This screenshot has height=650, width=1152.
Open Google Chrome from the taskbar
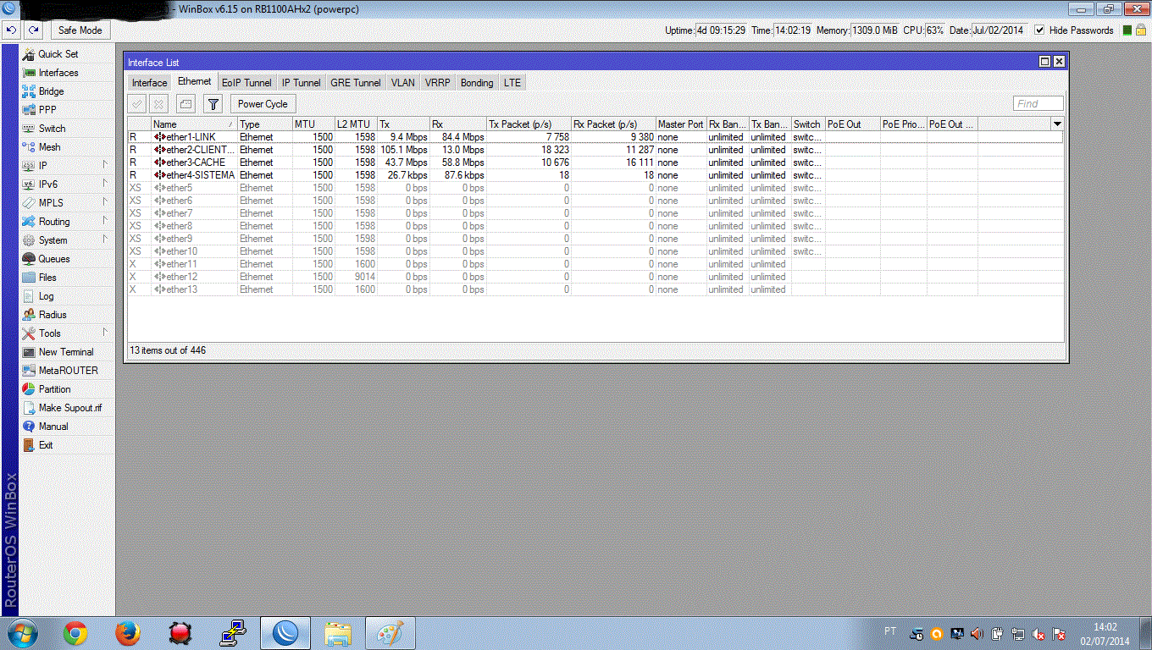(x=75, y=633)
